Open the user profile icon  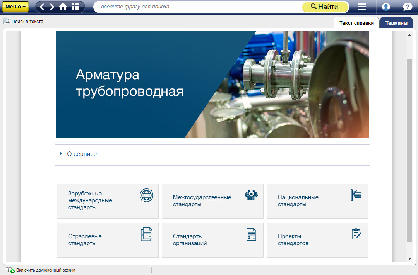pos(386,7)
